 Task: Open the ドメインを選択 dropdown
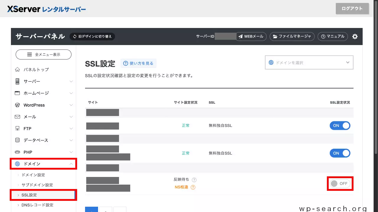(309, 62)
